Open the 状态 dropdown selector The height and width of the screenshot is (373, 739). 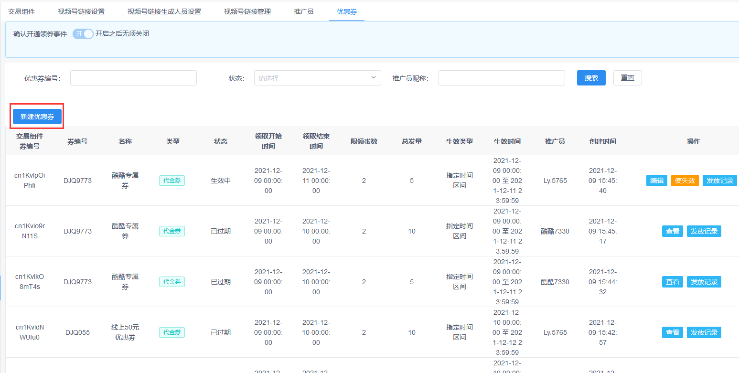pos(317,78)
